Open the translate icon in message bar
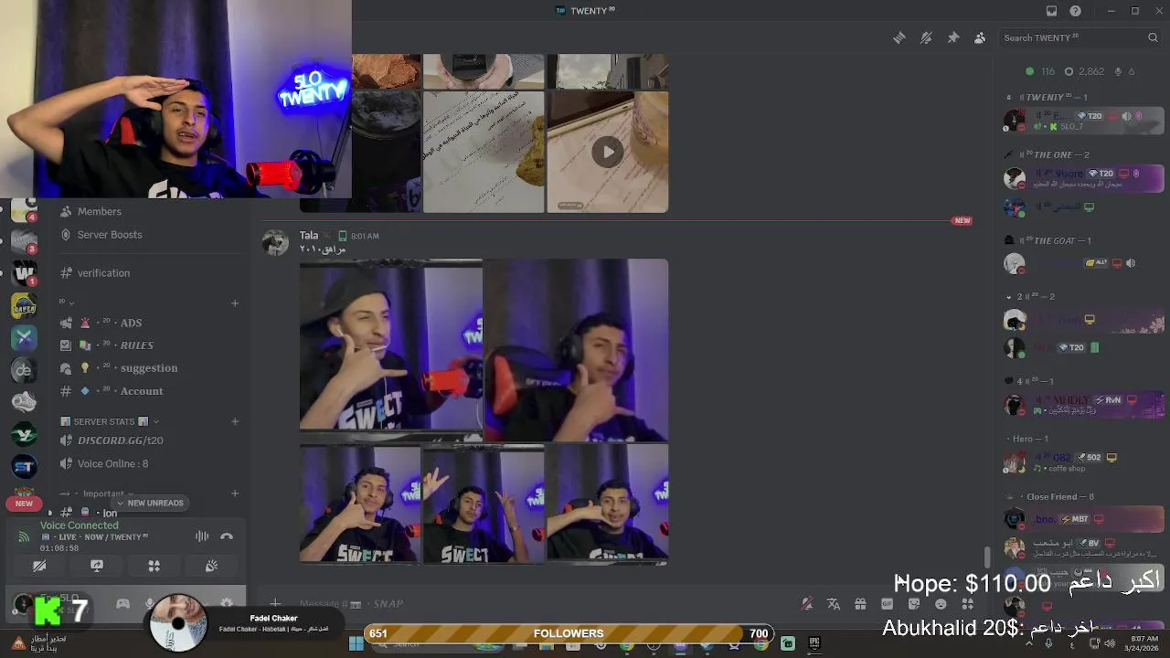The image size is (1170, 658). tap(834, 604)
